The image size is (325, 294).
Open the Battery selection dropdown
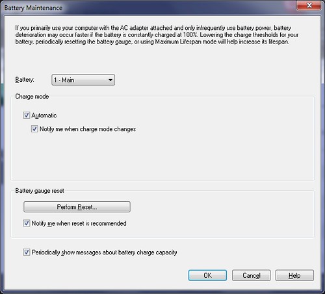click(x=83, y=80)
